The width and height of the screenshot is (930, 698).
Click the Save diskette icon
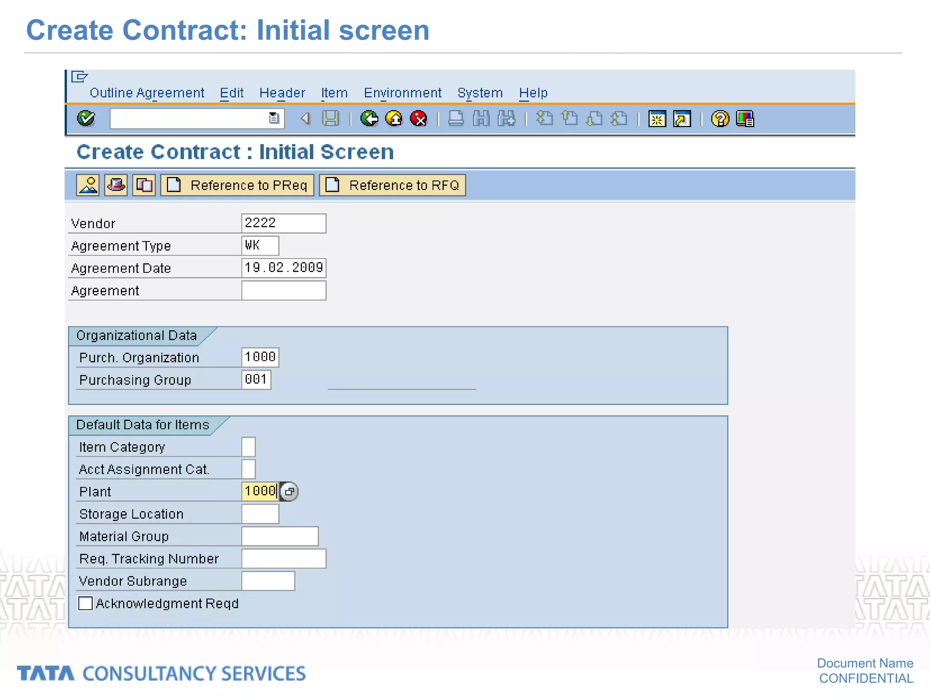click(x=331, y=119)
